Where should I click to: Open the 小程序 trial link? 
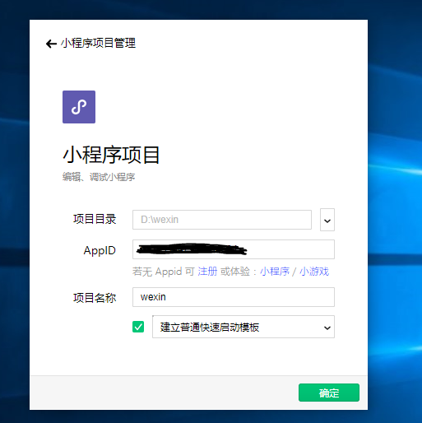point(275,272)
